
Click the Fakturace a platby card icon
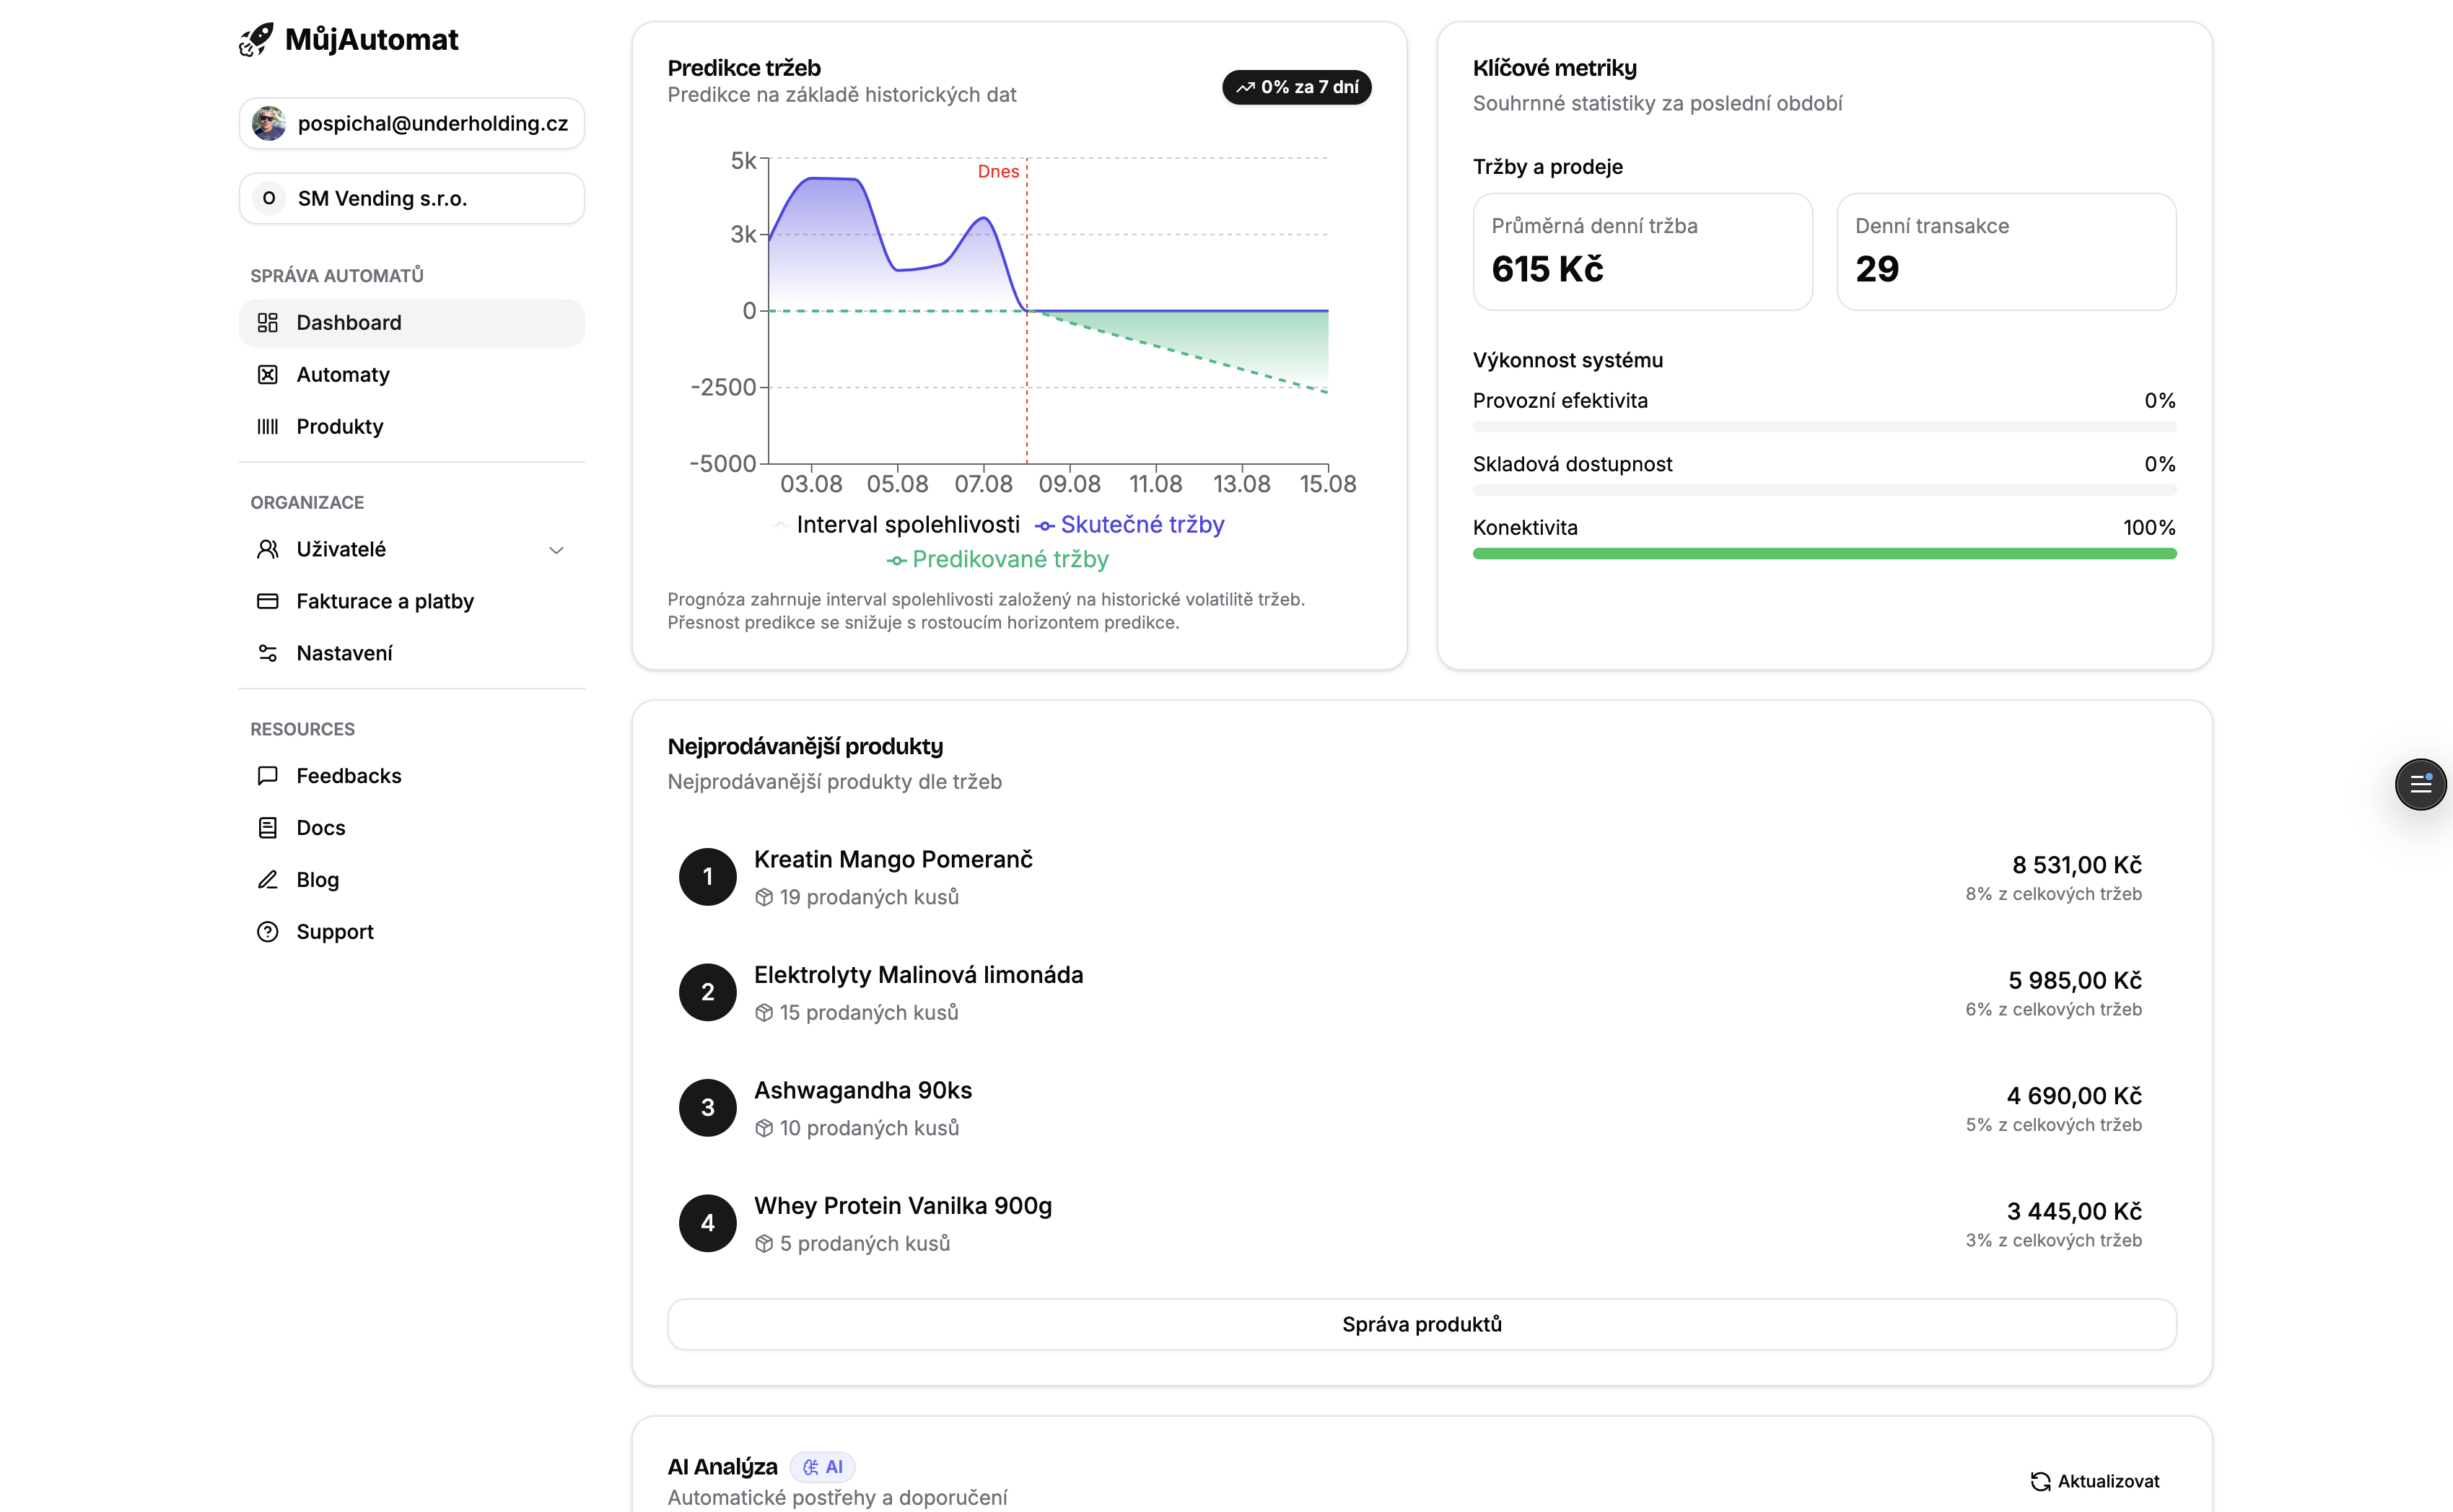(x=267, y=601)
